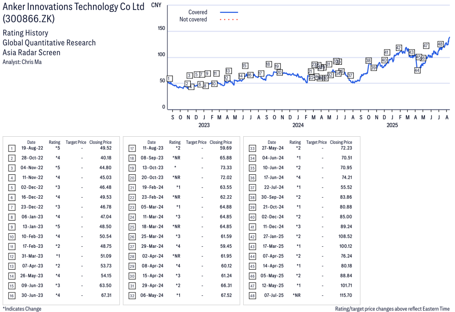
Task: Click the Target Price header in third table
Action: pos(316,142)
